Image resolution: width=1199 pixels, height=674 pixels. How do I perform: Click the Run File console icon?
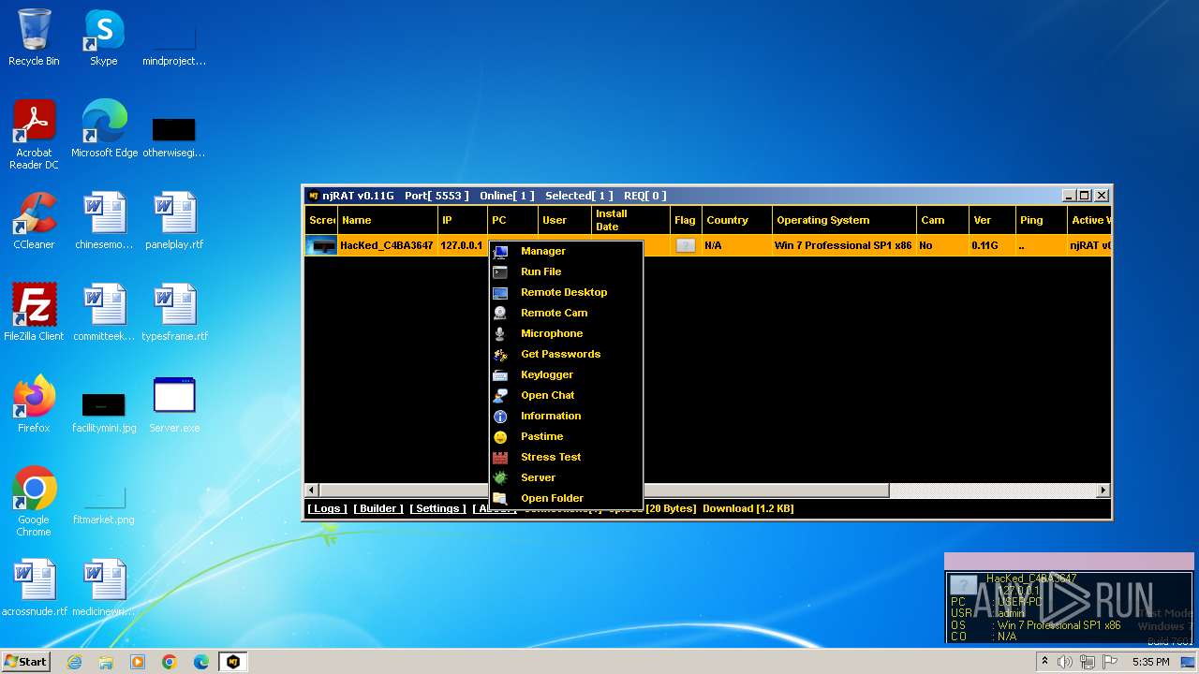[x=500, y=271]
